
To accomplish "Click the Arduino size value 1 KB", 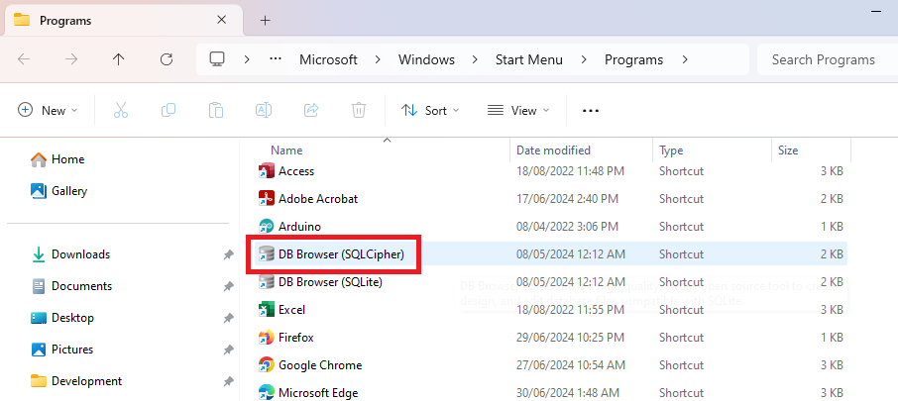I will (x=832, y=227).
